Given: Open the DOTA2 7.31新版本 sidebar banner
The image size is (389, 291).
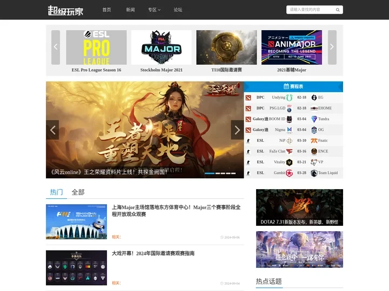Looking at the screenshot, I should click(x=299, y=207).
